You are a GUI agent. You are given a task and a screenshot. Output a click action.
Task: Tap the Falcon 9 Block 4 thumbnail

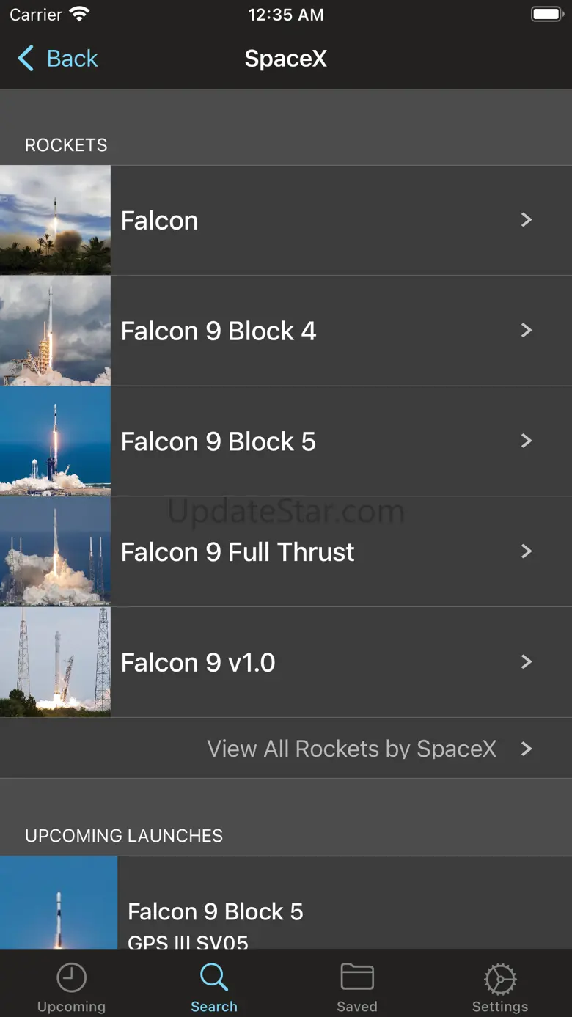(x=55, y=331)
